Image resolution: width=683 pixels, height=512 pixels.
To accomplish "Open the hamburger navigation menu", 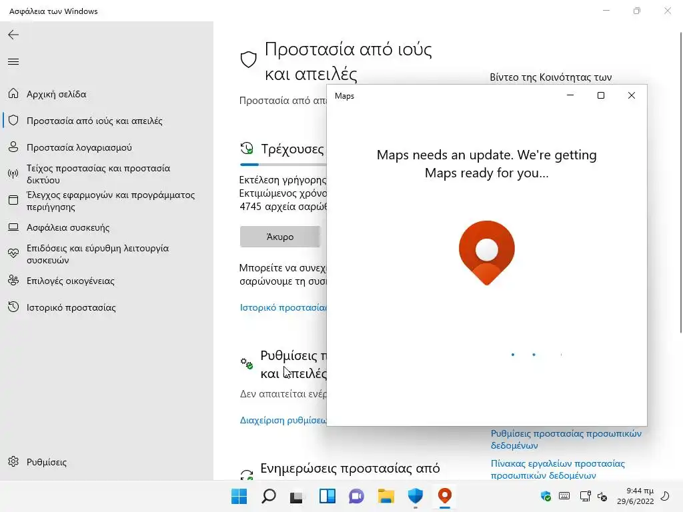I will pos(13,62).
